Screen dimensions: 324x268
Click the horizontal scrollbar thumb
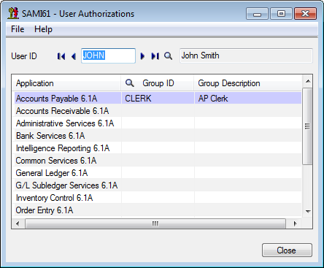(x=155, y=223)
